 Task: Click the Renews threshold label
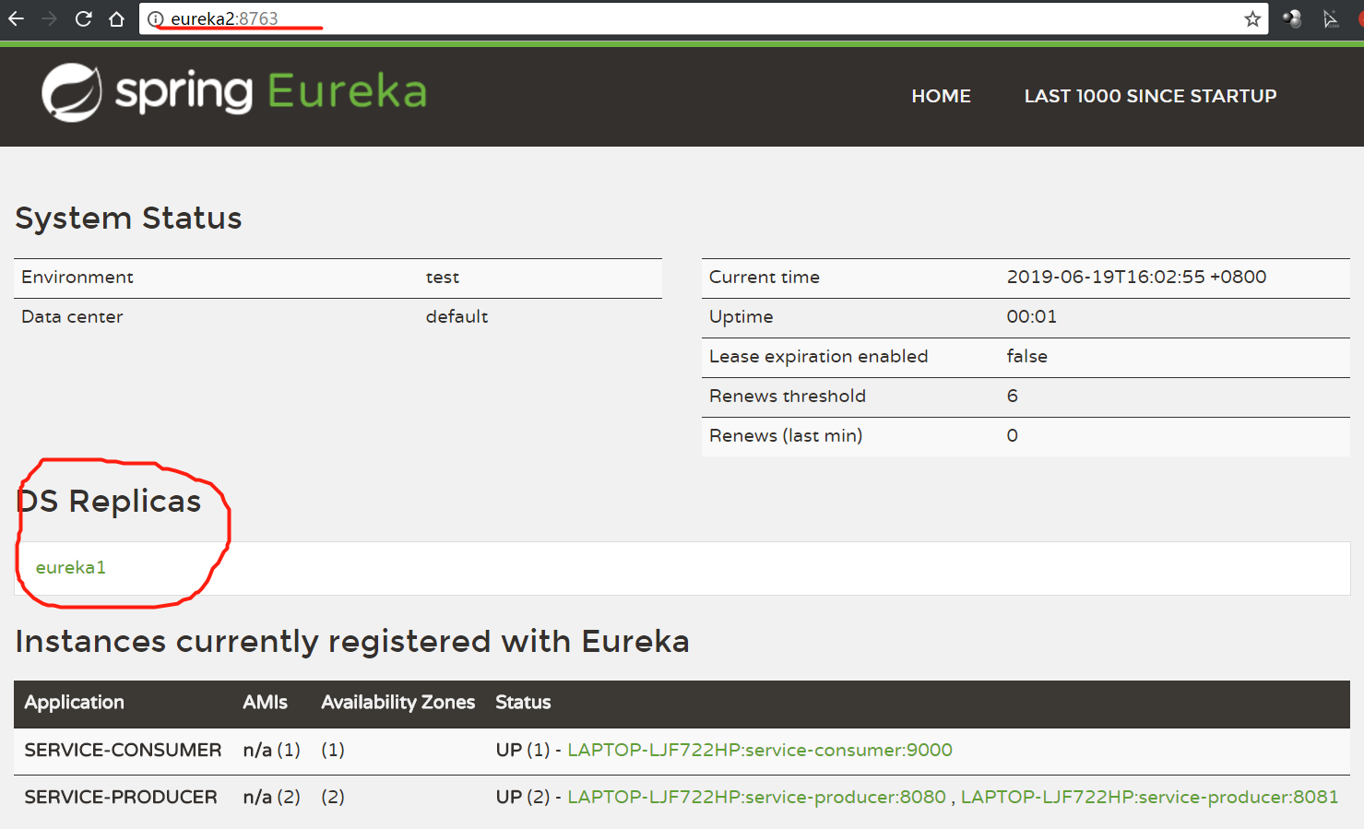point(787,396)
